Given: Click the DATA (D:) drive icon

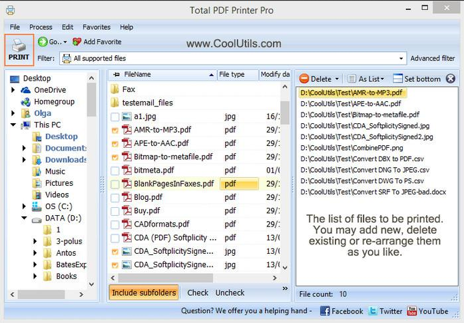Looking at the screenshot, I should [37, 220].
